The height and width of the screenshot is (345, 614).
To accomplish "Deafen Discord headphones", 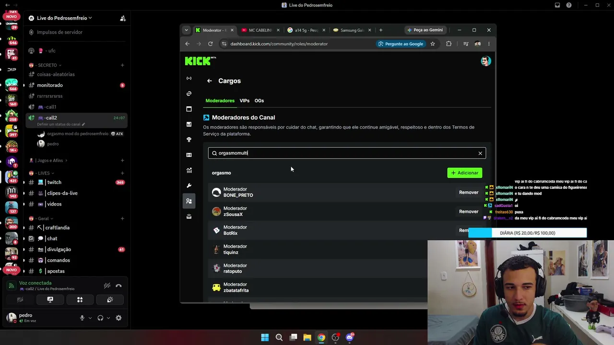I will click(100, 318).
